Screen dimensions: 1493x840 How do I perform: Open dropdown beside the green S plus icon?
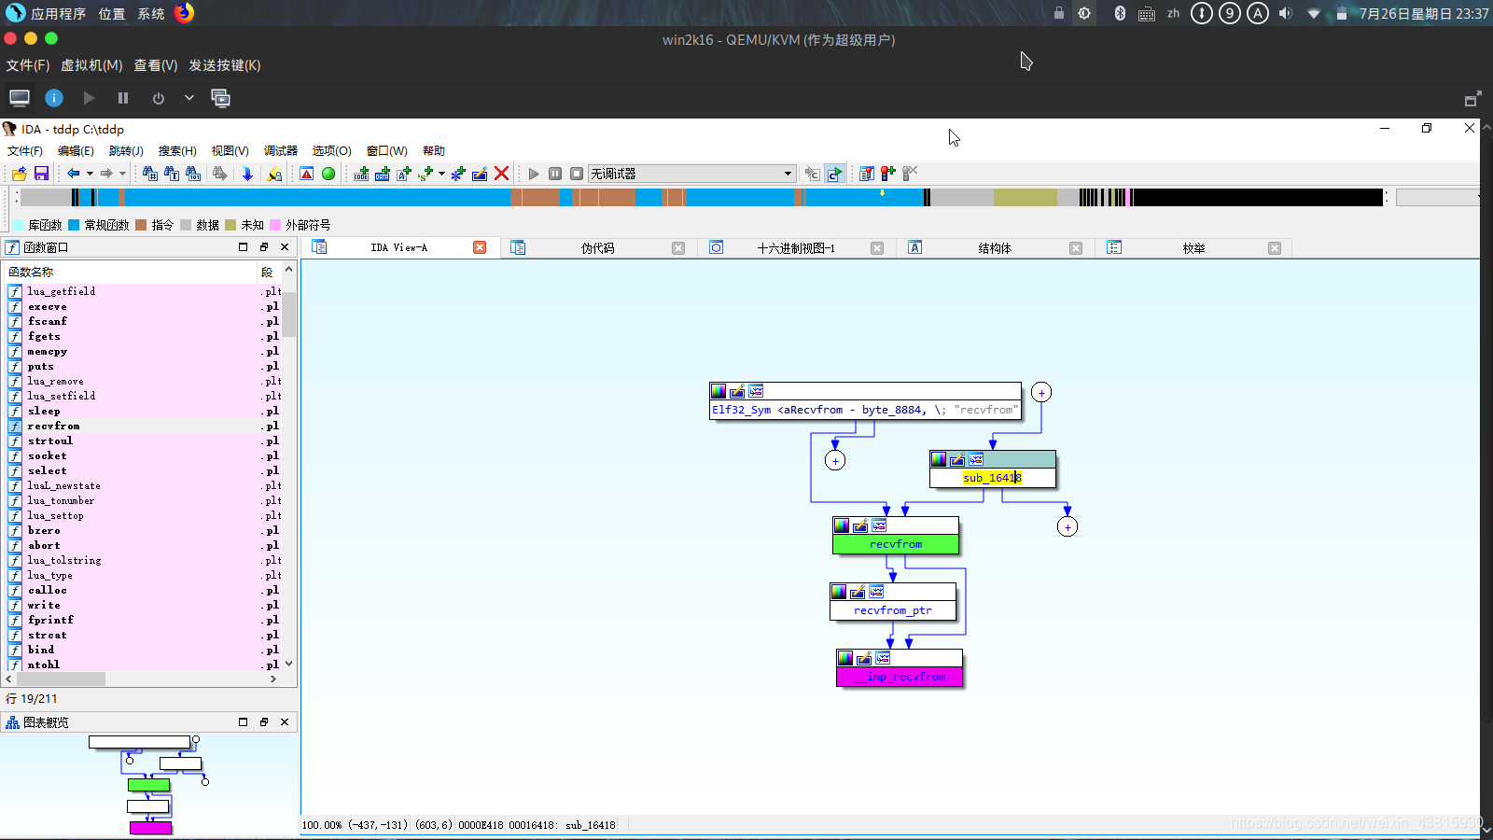click(x=441, y=174)
